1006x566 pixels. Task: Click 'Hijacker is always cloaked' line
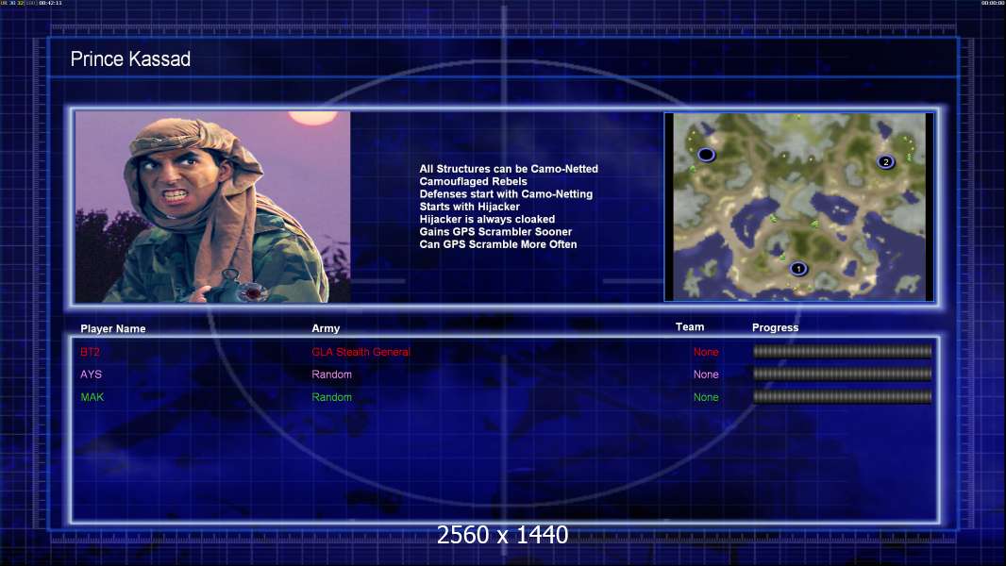click(488, 219)
